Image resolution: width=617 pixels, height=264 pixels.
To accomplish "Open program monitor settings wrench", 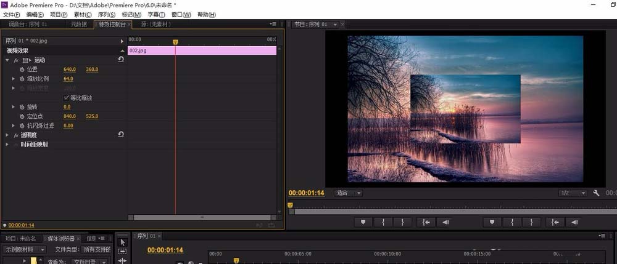I will tap(596, 193).
